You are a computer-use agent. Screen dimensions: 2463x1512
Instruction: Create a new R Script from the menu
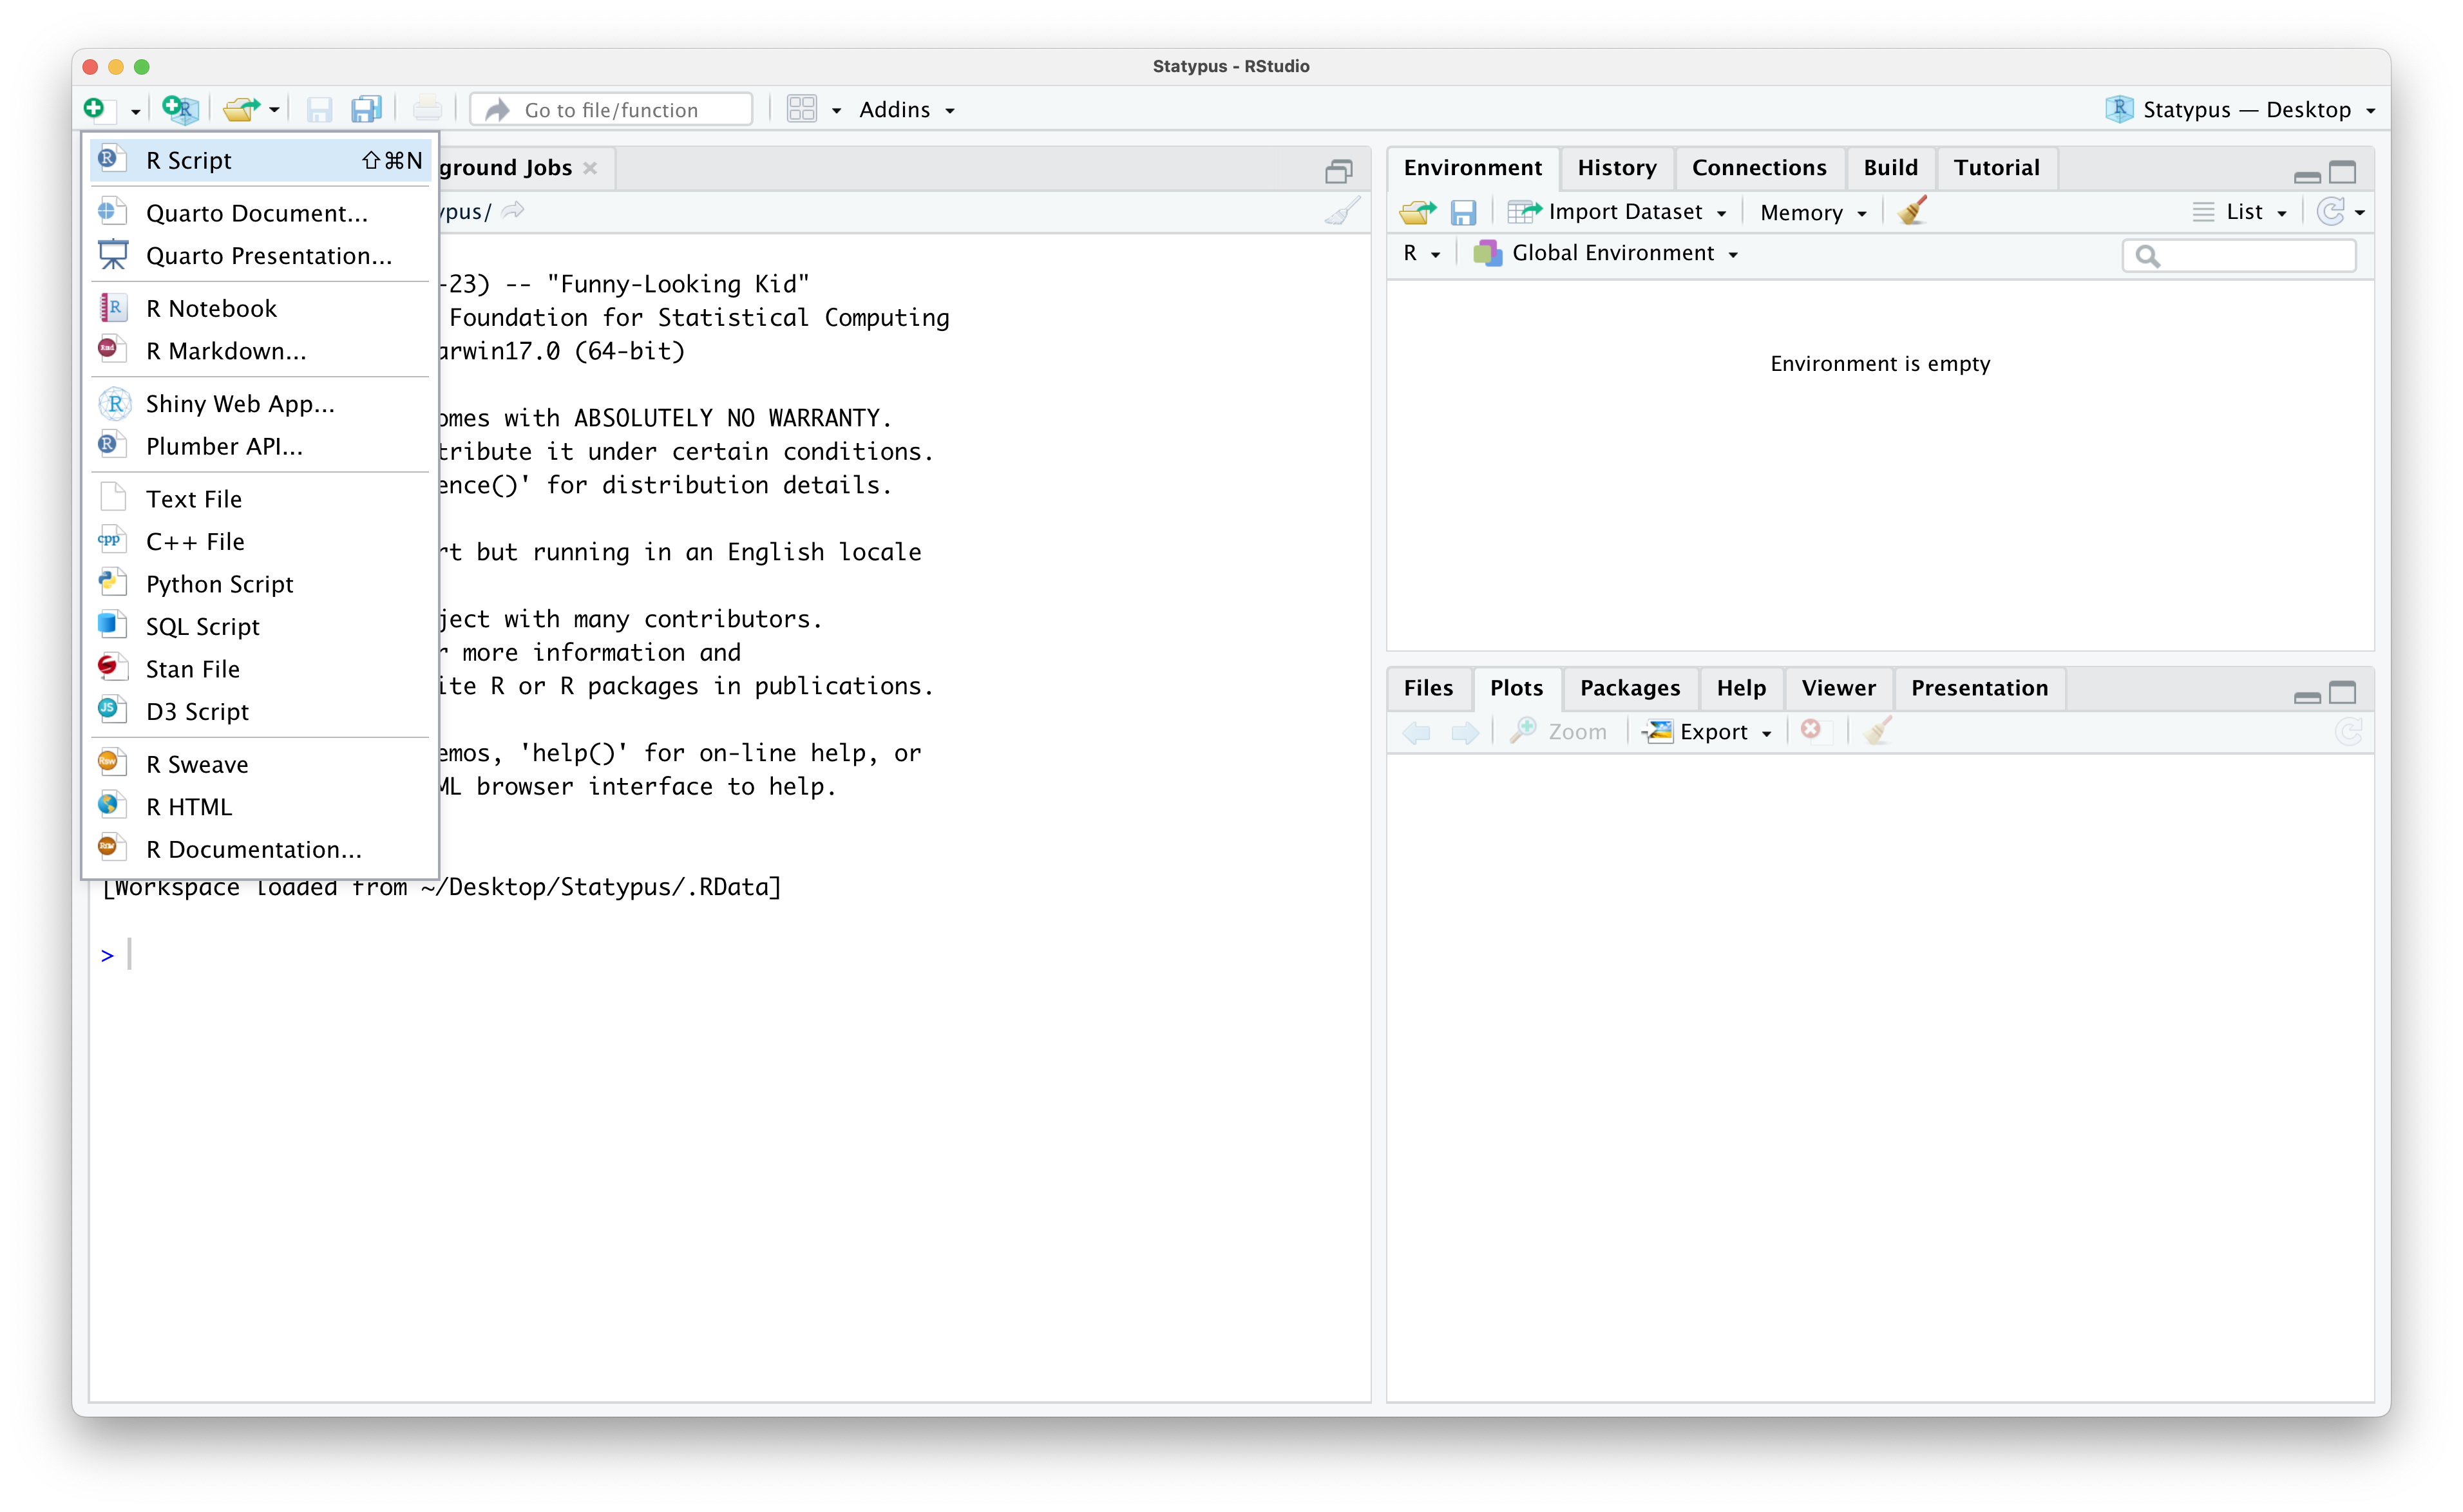coord(190,160)
